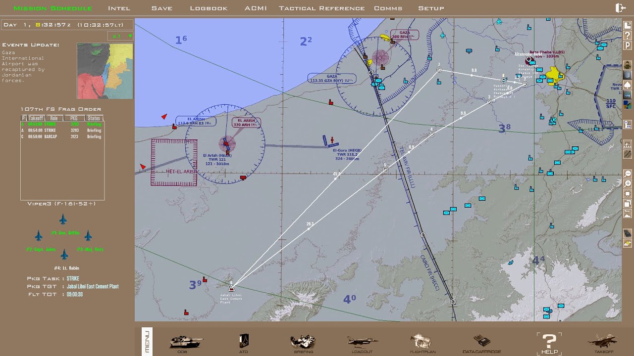The height and width of the screenshot is (356, 634).
Task: Click the Status column header
Action: 94,118
